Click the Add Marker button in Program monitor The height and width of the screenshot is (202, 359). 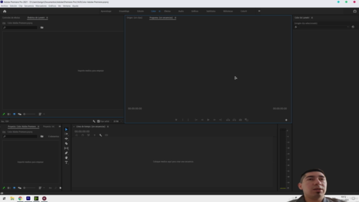176,120
